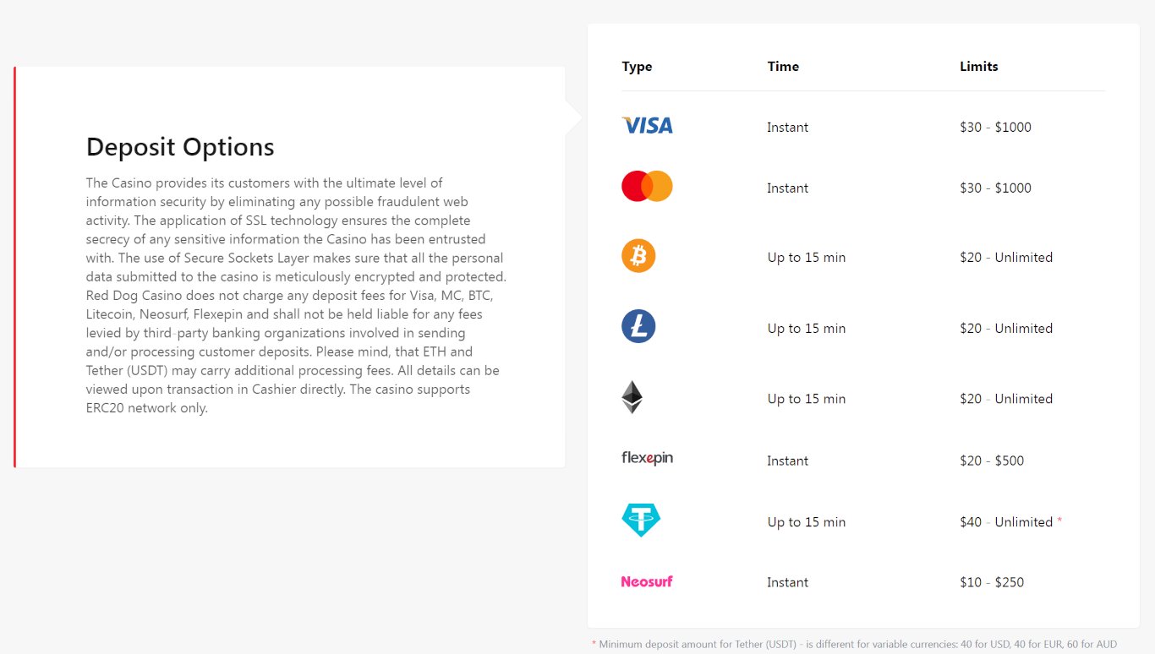Image resolution: width=1155 pixels, height=654 pixels.
Task: Select the Flexepin logo
Action: click(x=647, y=459)
